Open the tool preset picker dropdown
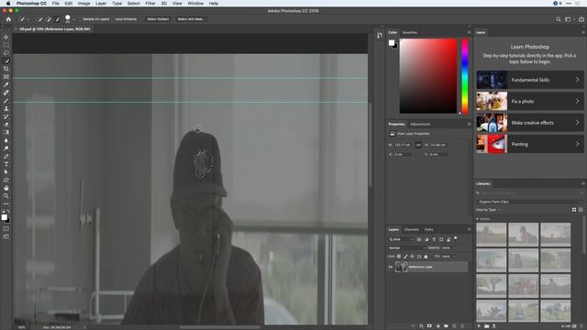This screenshot has width=587, height=330. 28,19
